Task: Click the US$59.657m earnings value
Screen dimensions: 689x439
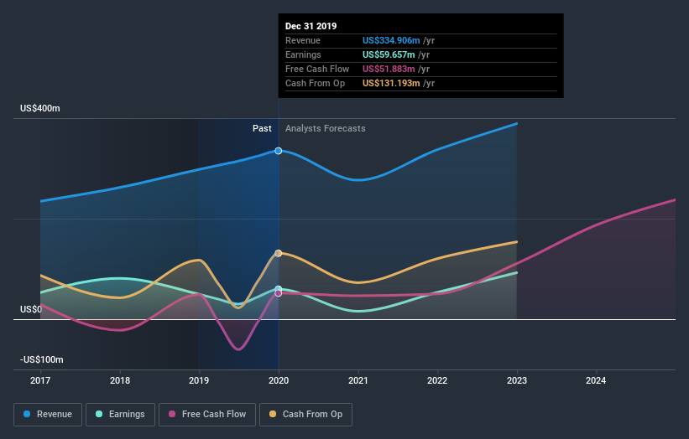Action: click(x=389, y=54)
